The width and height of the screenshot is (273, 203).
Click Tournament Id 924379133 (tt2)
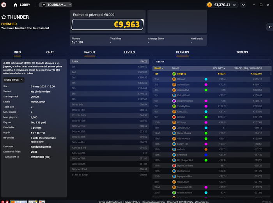(41, 157)
